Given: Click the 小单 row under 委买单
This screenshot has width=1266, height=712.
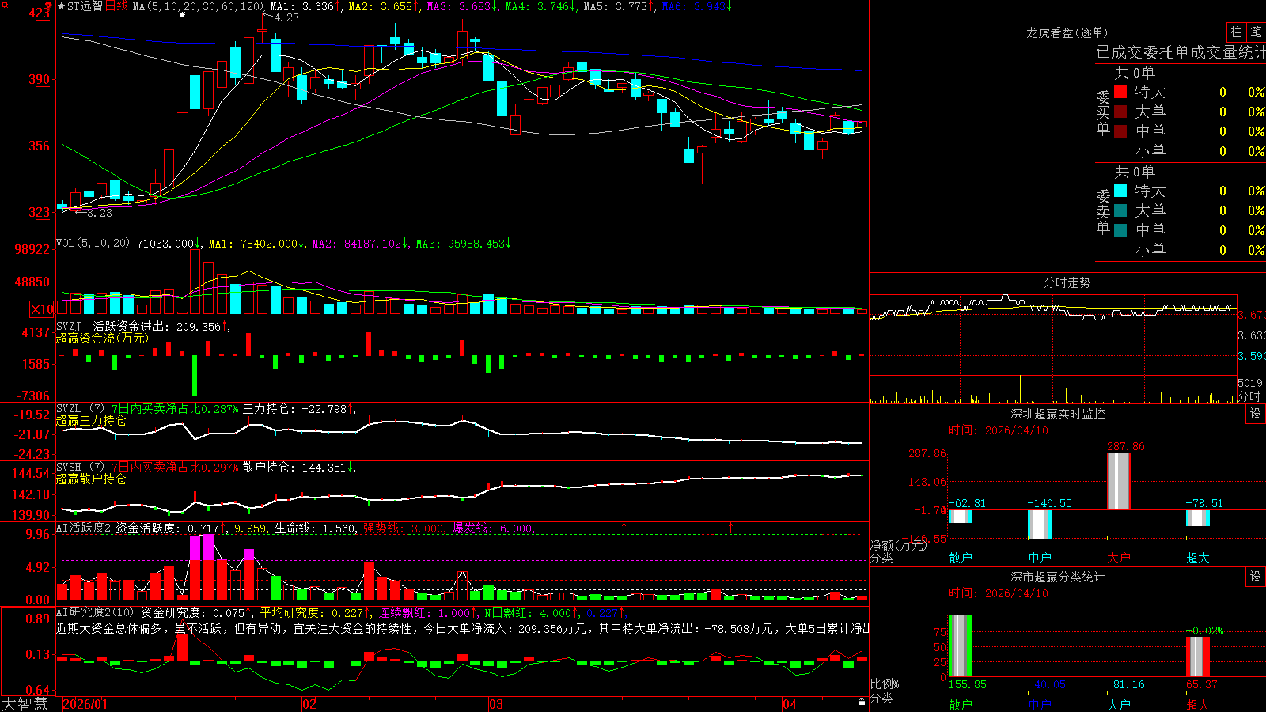Looking at the screenshot, I should point(1189,151).
